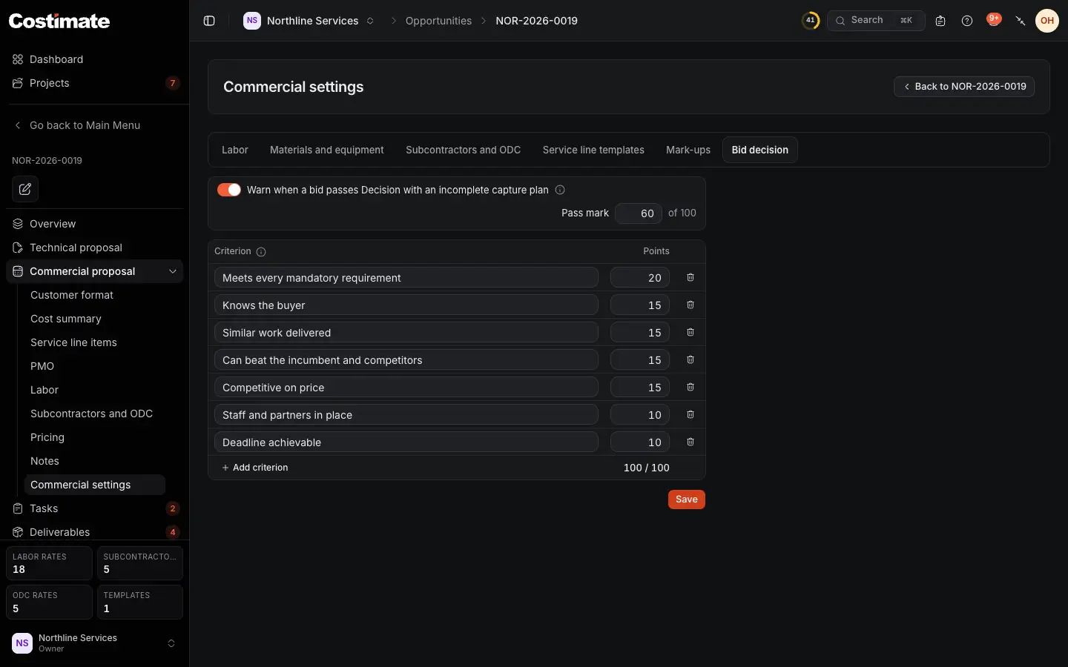Click info icon beside capture plan warning
Viewport: 1068px width, 667px height.
[560, 190]
